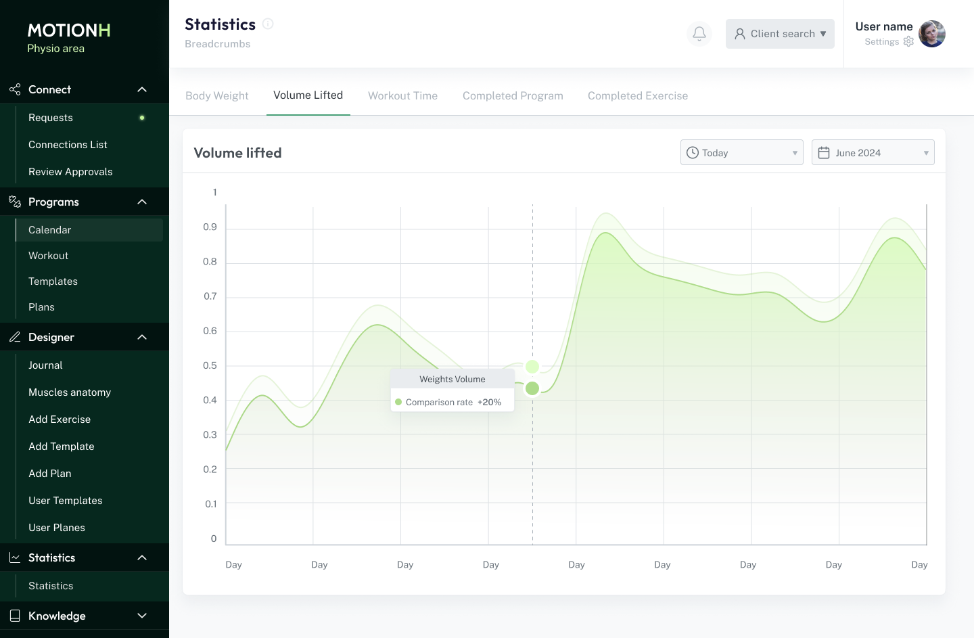Image resolution: width=974 pixels, height=638 pixels.
Task: Click the Designer pencil icon
Action: click(x=15, y=337)
